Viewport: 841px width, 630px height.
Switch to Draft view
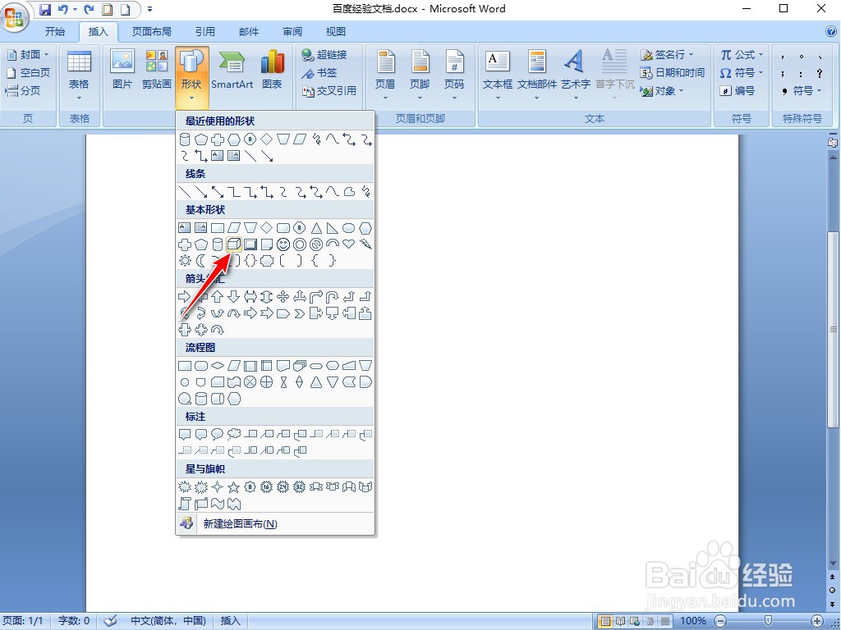click(665, 622)
